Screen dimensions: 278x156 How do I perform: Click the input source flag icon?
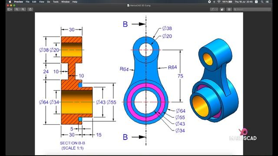point(256,2)
